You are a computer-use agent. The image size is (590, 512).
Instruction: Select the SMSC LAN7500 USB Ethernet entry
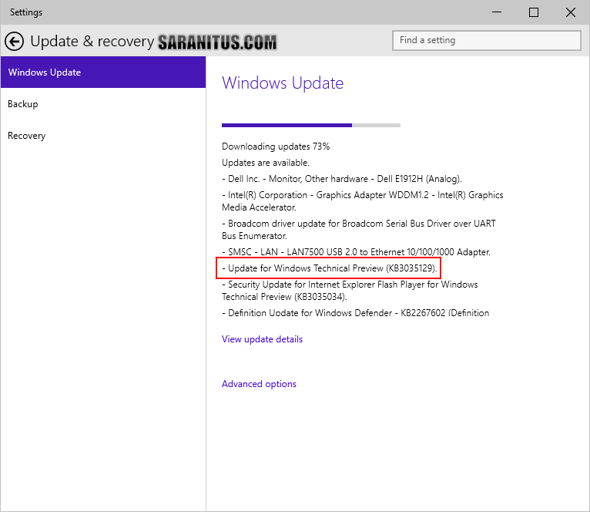[x=356, y=252]
